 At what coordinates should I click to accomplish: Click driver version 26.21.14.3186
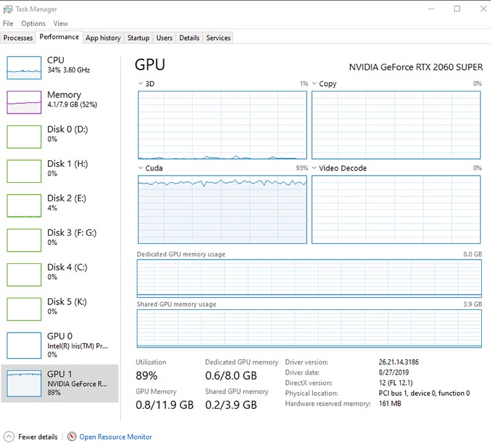coord(398,362)
